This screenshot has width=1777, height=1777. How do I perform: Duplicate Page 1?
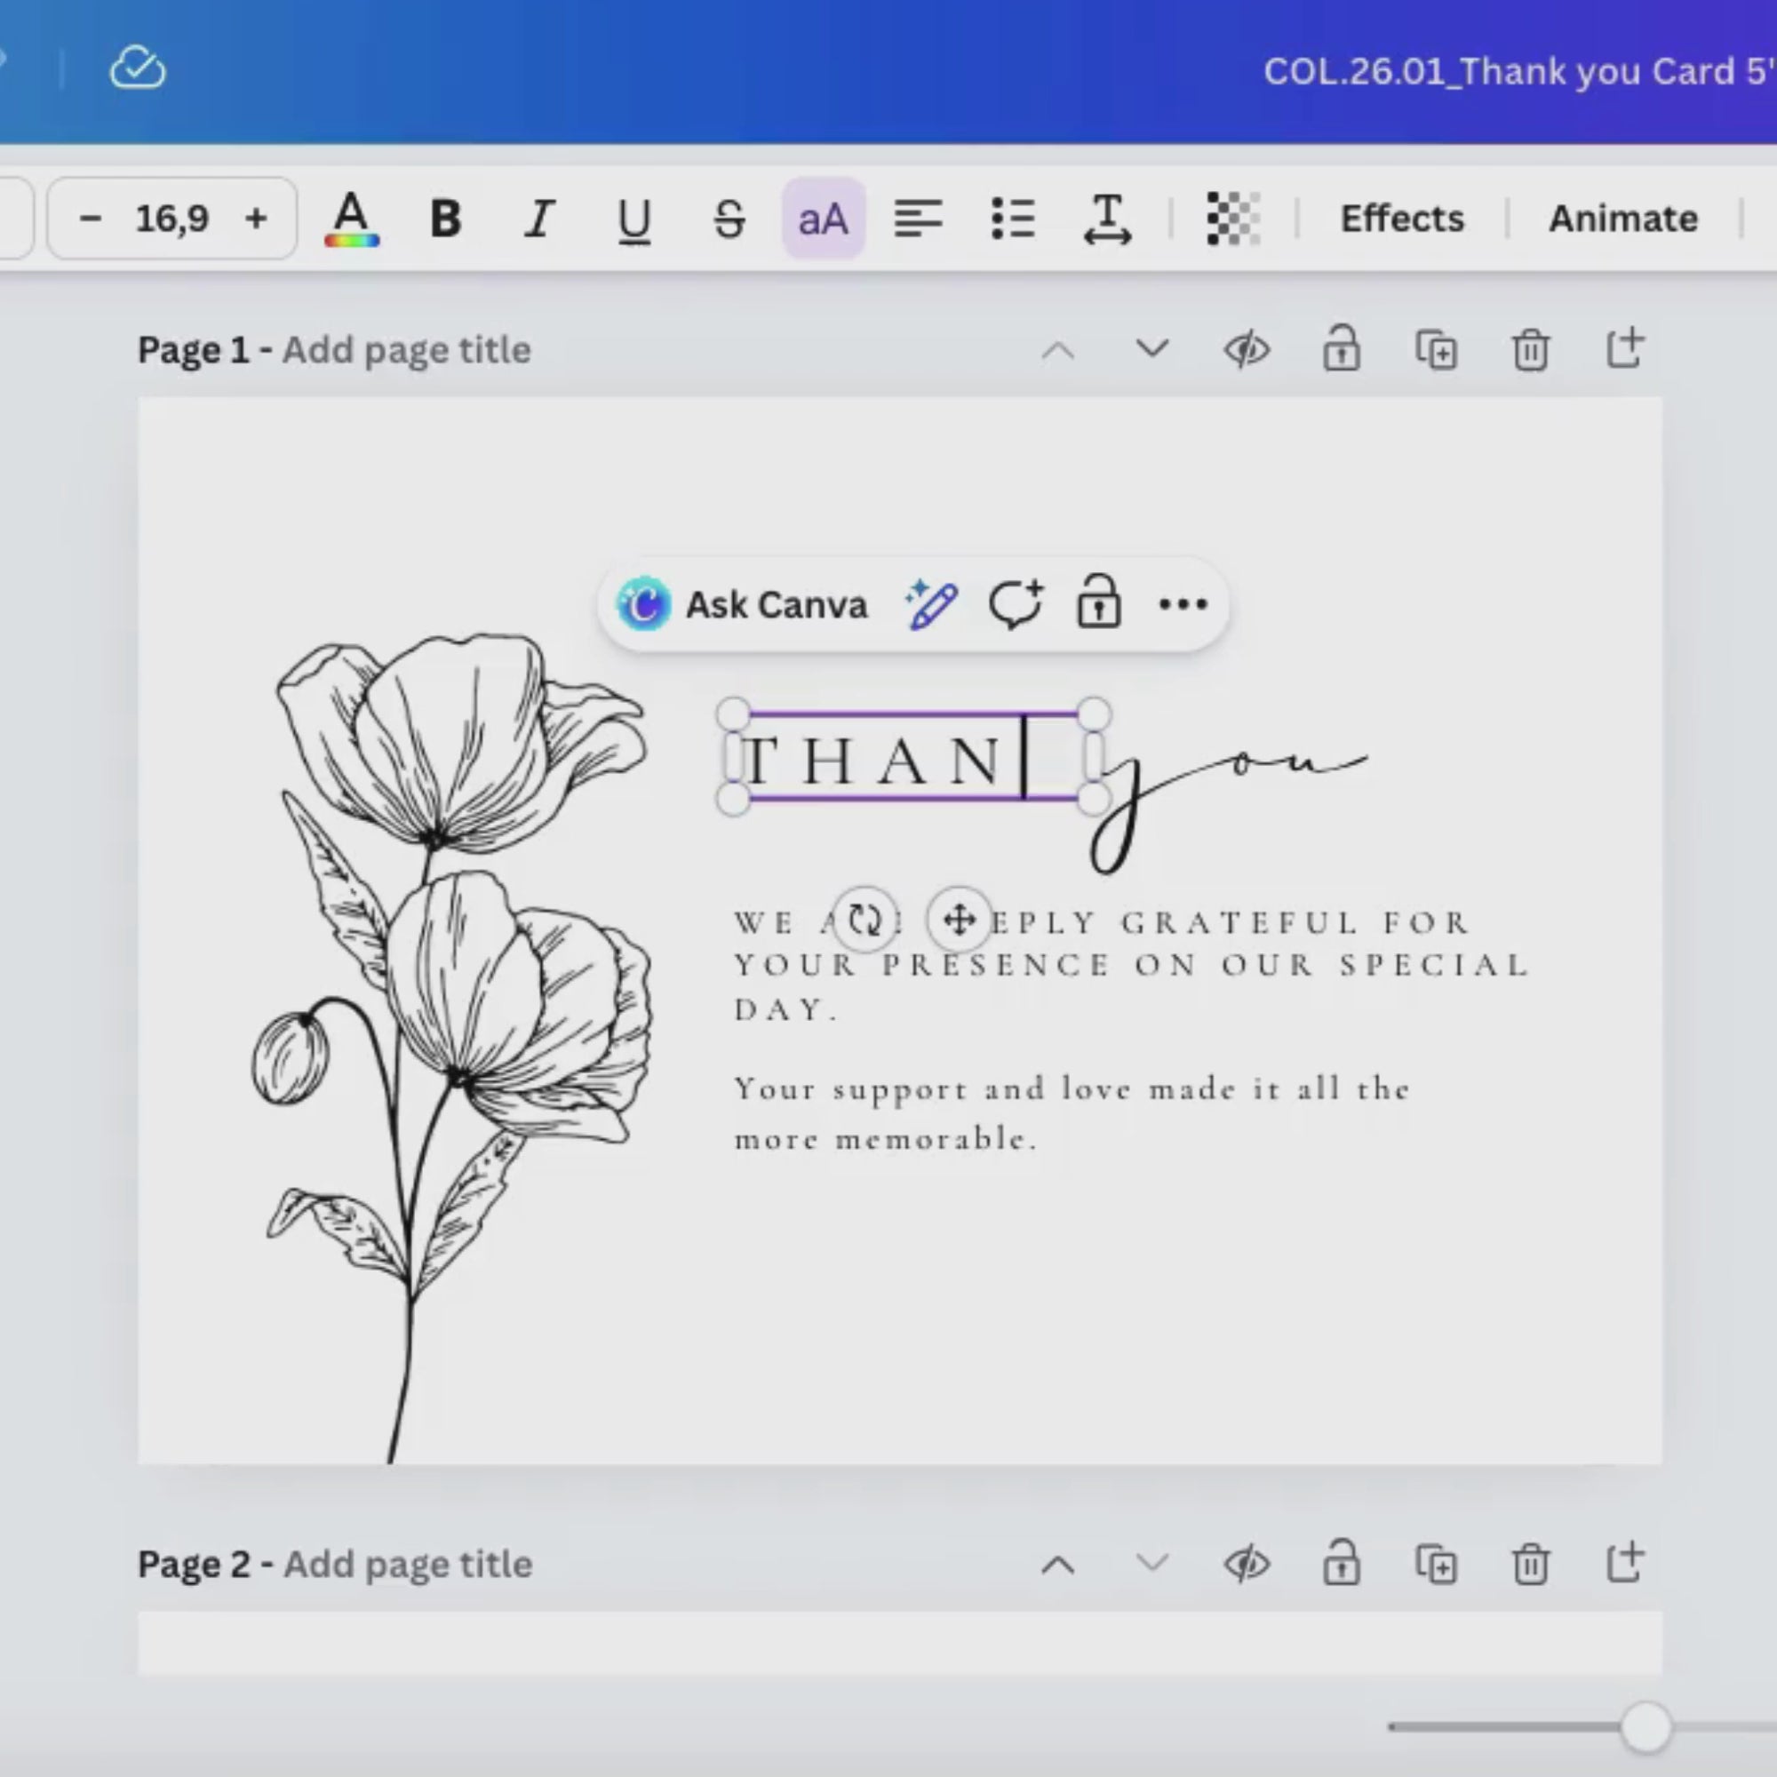point(1436,350)
